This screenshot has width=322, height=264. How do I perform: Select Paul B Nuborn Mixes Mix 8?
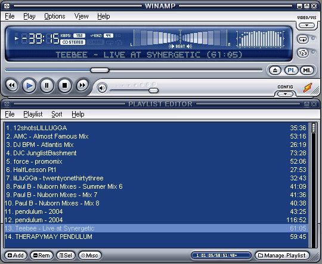coord(156,203)
